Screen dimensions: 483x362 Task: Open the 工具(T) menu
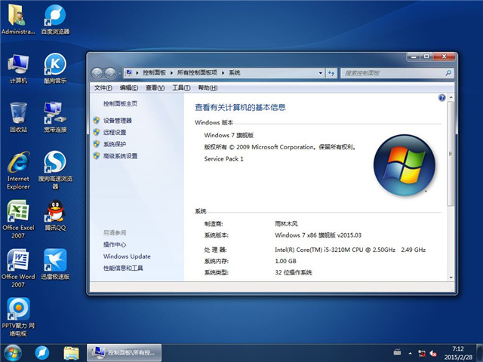(181, 88)
